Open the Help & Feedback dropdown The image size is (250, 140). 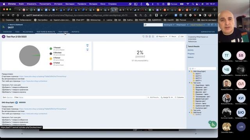coord(197,25)
